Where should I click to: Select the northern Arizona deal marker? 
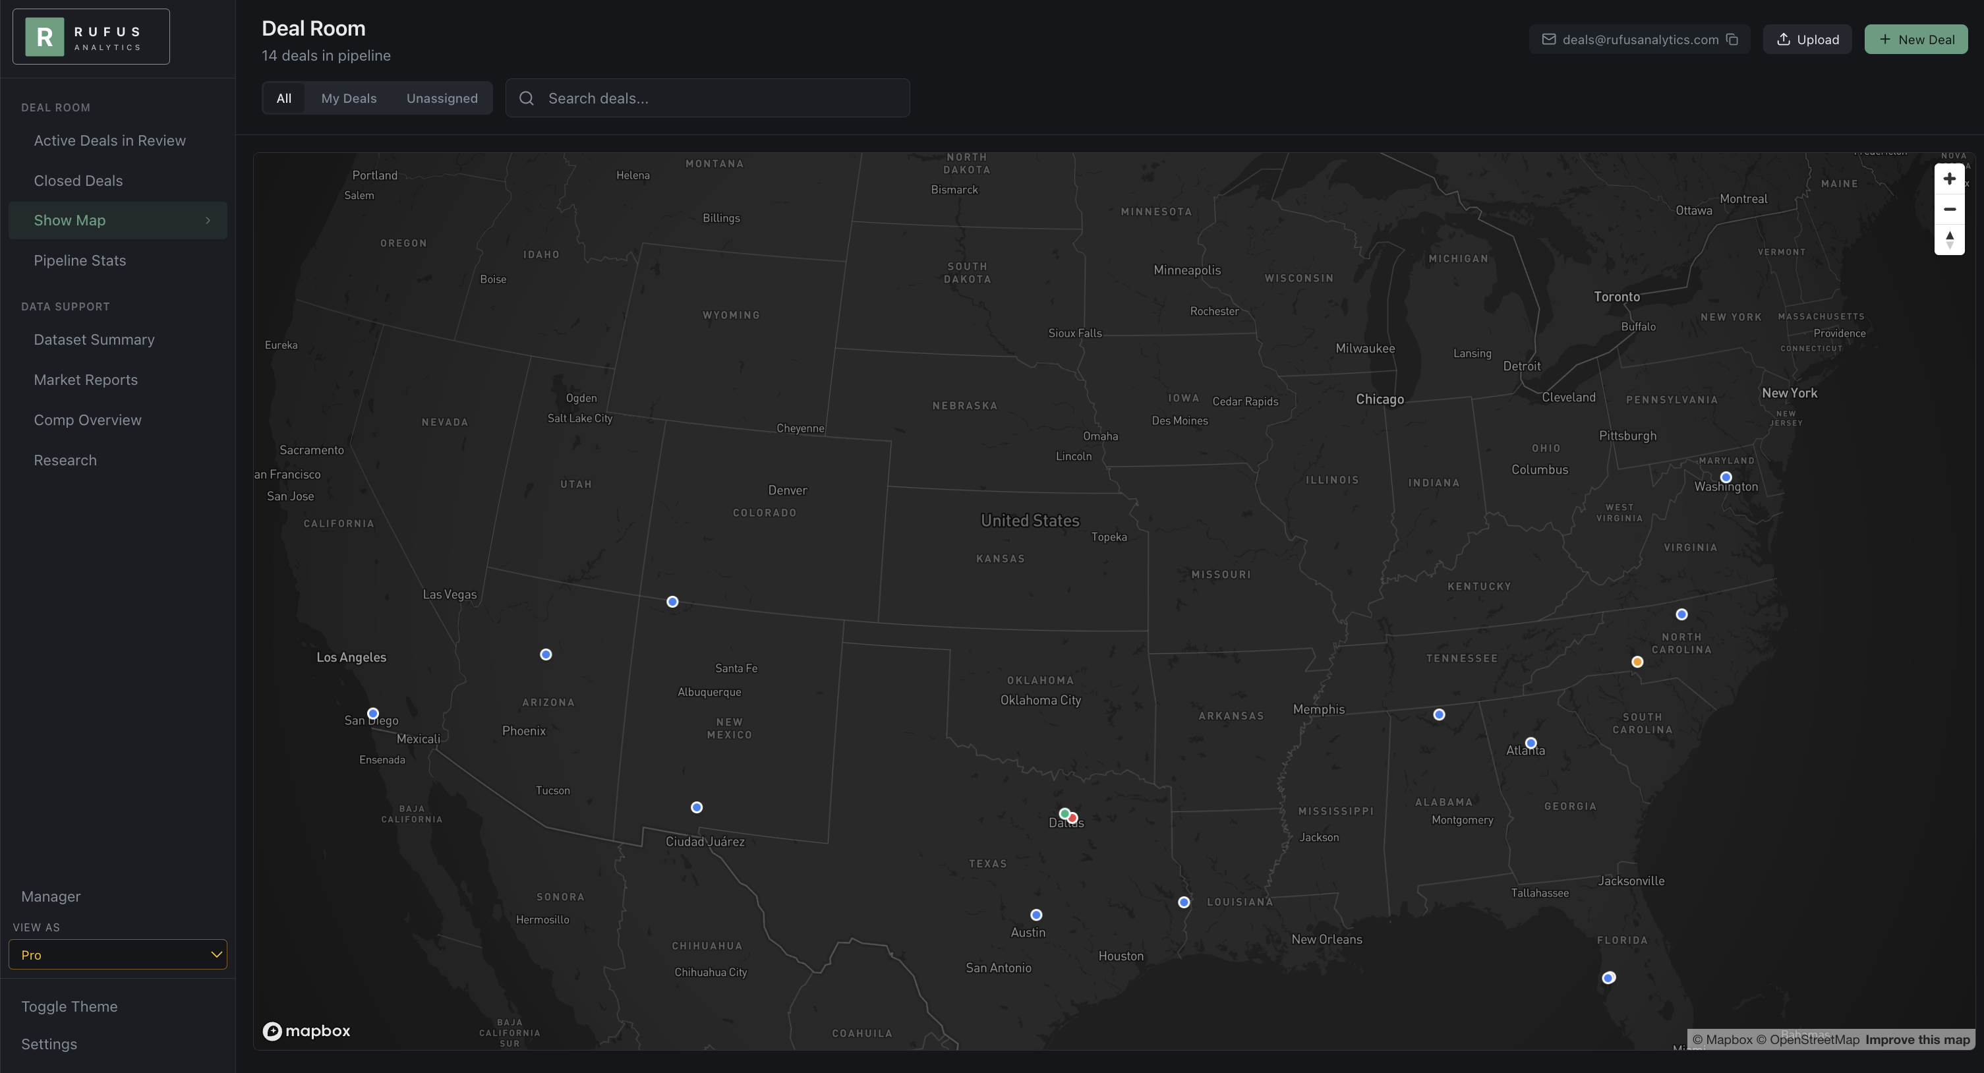coord(546,654)
